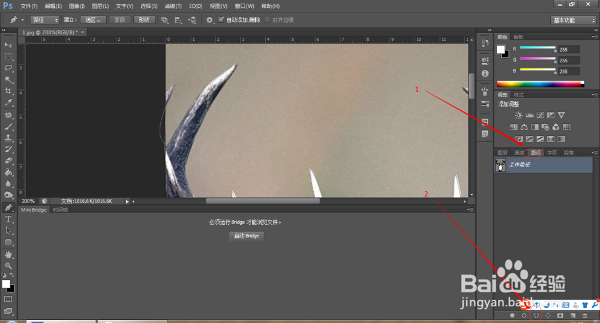
Task: Swap foreground and background colors
Action: point(12,275)
